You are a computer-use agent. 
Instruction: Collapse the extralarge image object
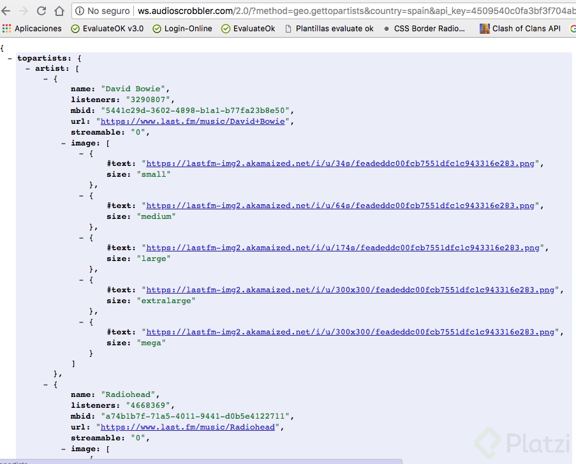(81, 280)
